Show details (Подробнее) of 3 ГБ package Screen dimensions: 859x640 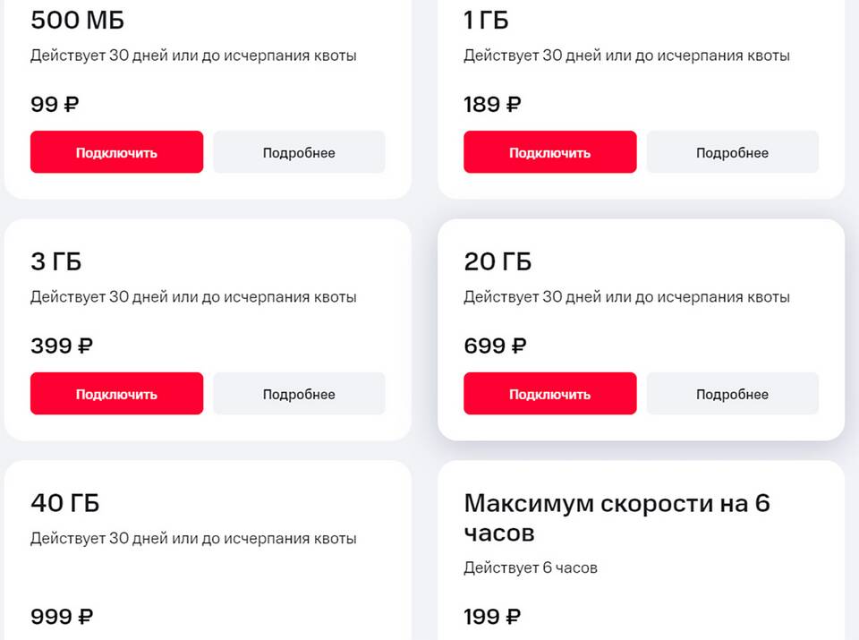point(299,394)
